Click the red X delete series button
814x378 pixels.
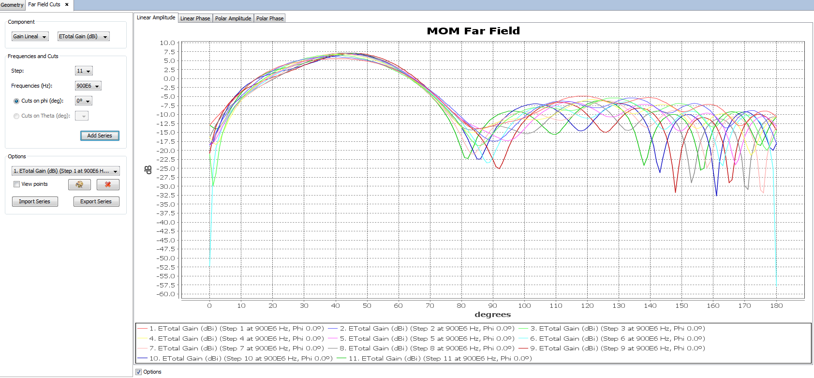coord(108,184)
